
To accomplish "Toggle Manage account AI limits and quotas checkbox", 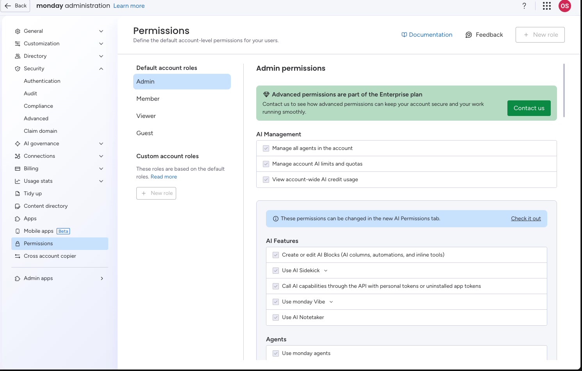I will point(266,164).
